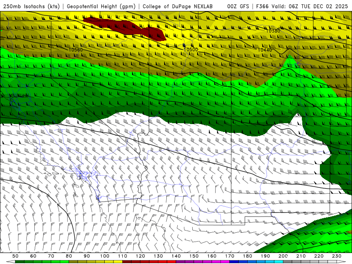The width and height of the screenshot is (352, 264).
Task: Click the 130 color scale label
Action: pos(158,256)
